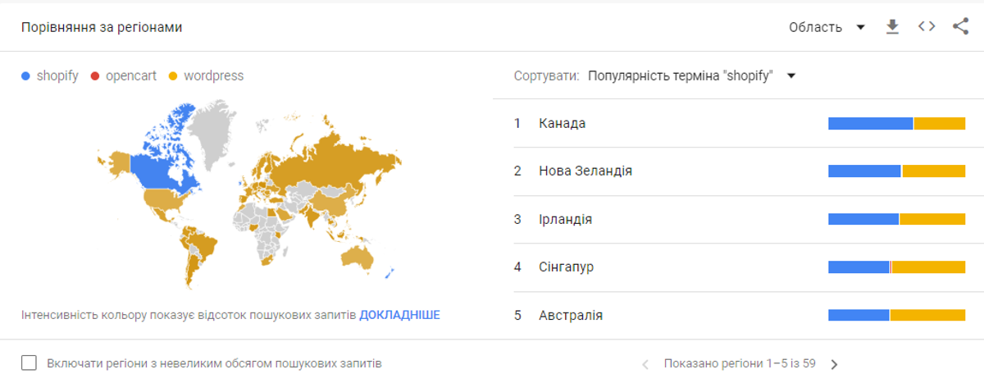The width and height of the screenshot is (984, 383).
Task: Select the wordpress legend item
Action: point(207,75)
